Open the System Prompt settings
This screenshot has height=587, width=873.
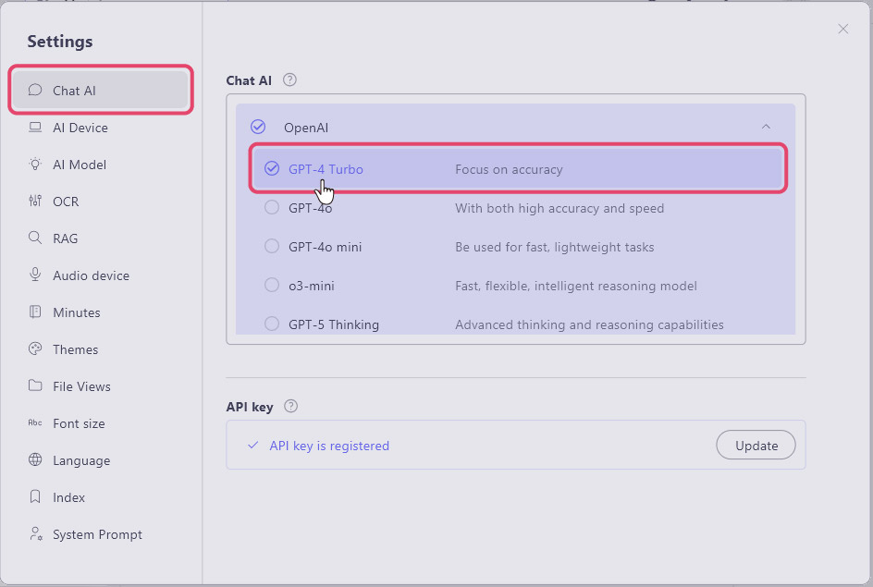[97, 534]
